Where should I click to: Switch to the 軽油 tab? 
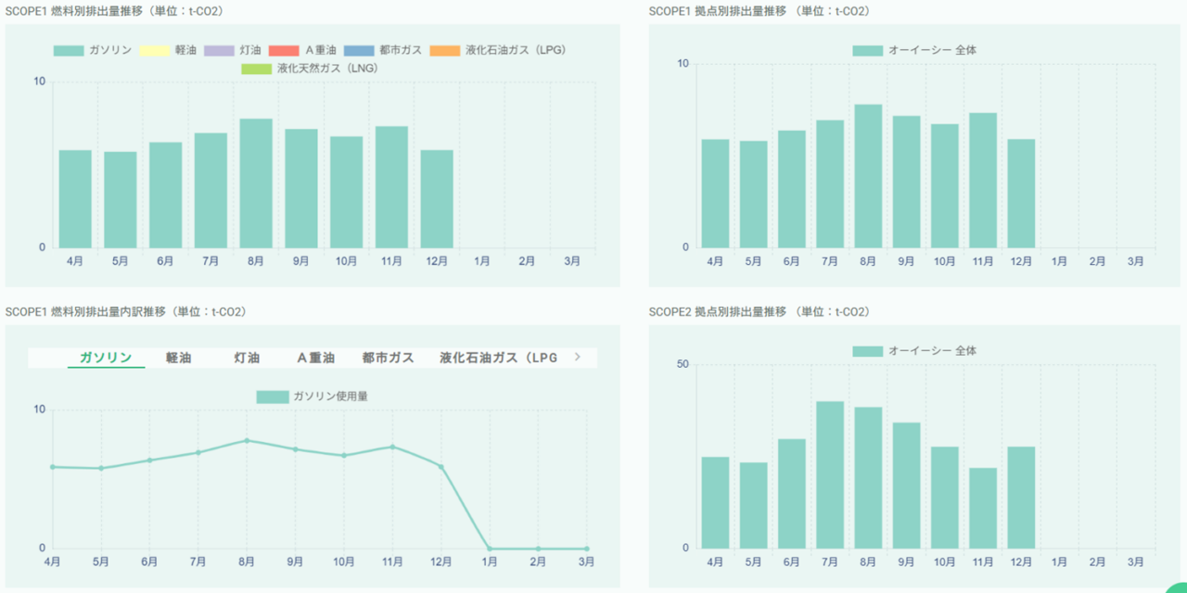[x=178, y=358]
